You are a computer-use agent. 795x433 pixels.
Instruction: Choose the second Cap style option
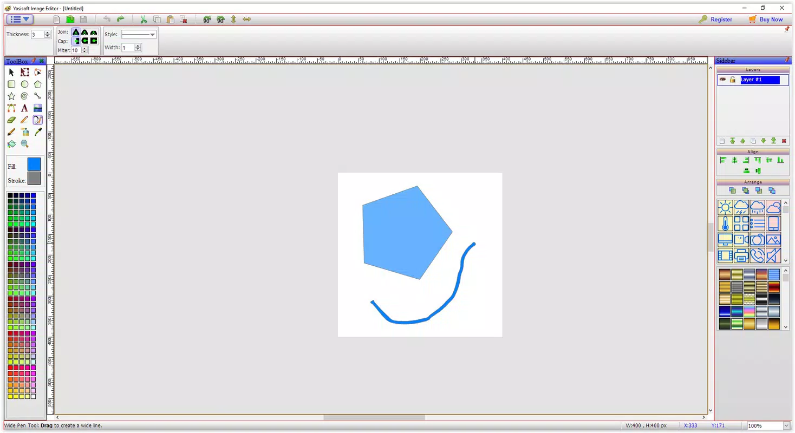tap(84, 41)
